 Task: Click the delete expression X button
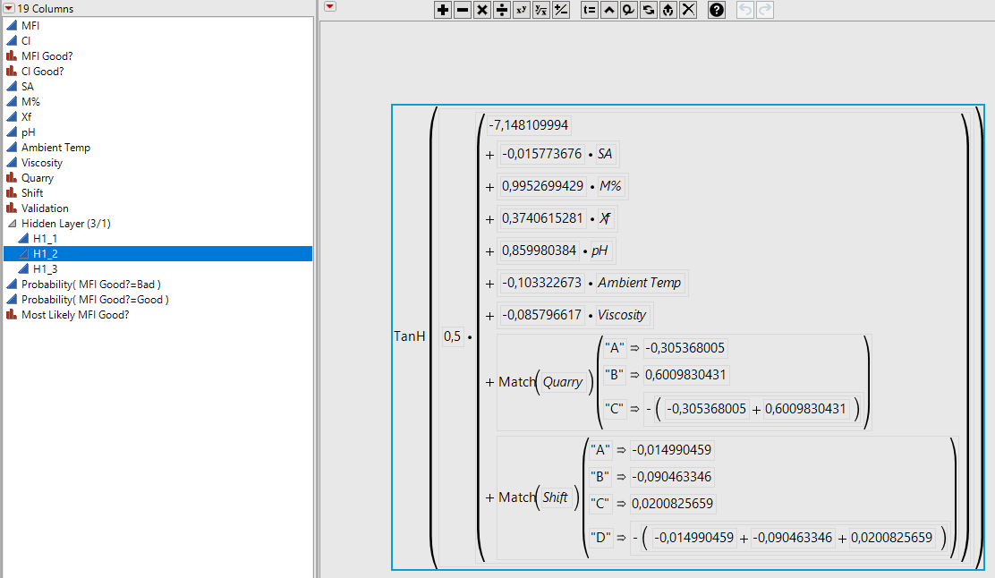[688, 10]
